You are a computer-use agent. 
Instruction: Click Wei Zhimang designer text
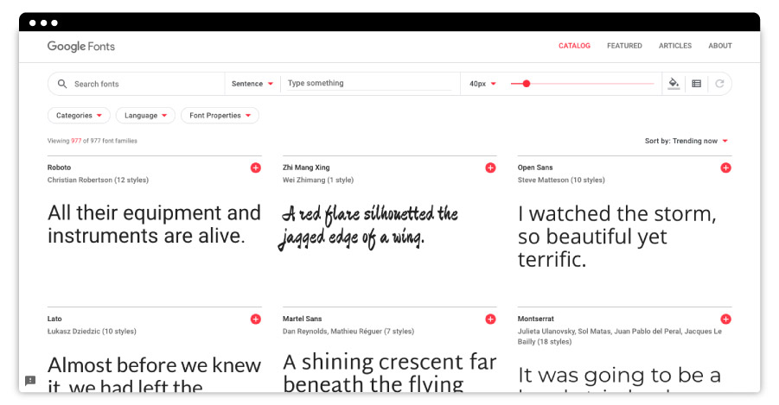[x=318, y=180]
